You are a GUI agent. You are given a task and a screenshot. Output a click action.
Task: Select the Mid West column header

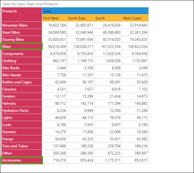pyautogui.click(x=55, y=18)
